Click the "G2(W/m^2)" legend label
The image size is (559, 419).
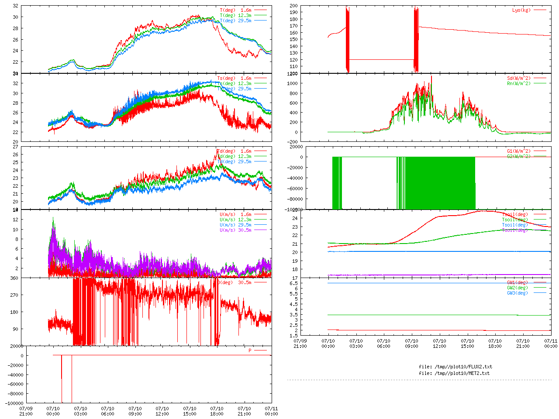[519, 156]
